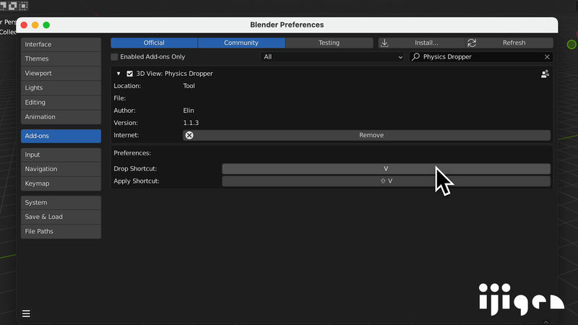This screenshot has height=325, width=578.
Task: Open the hamburger preferences menu
Action: (26, 313)
